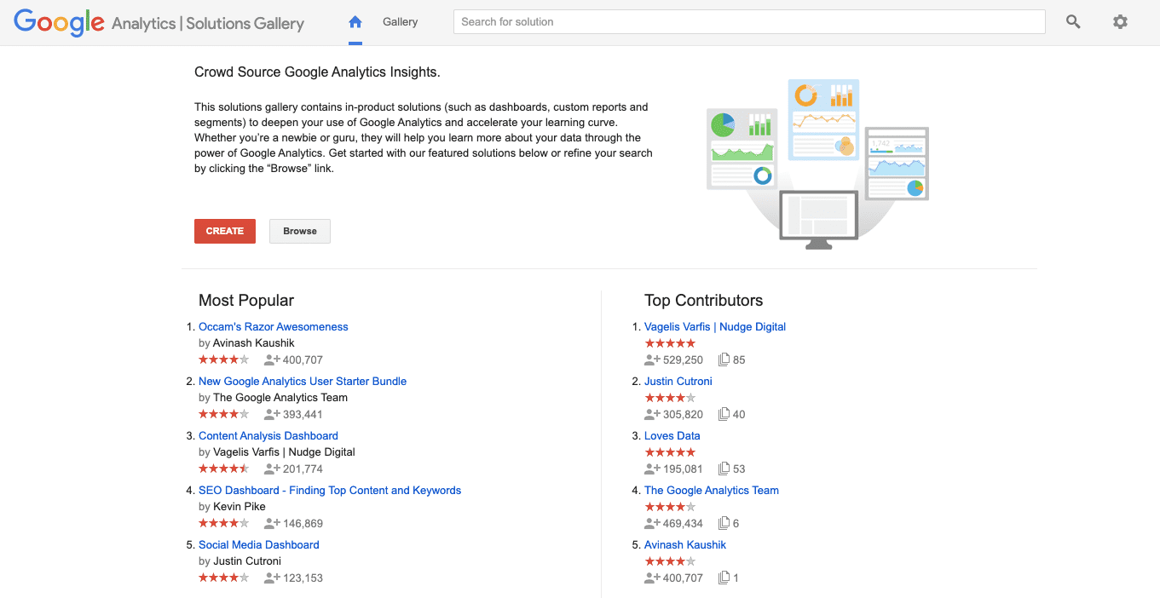Click author text "by The Google Analytics Team"
Viewport: 1160px width, 598px height.
point(273,397)
